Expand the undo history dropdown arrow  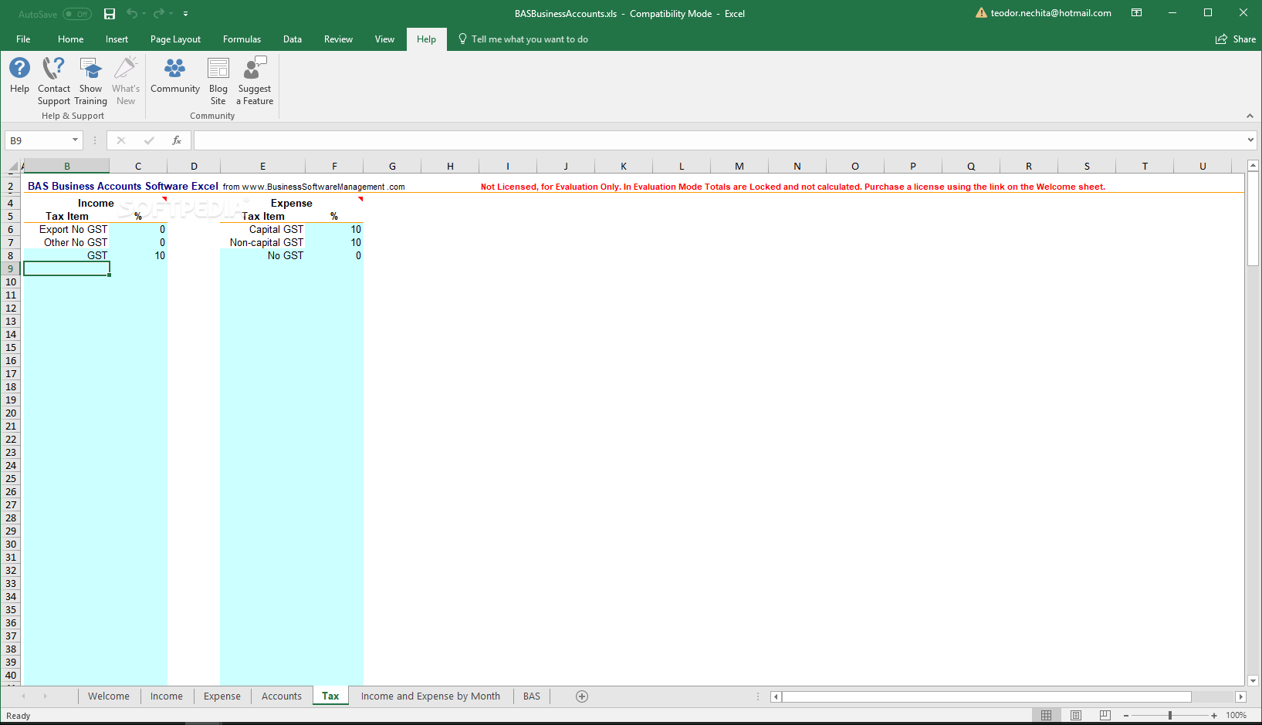[x=145, y=14]
